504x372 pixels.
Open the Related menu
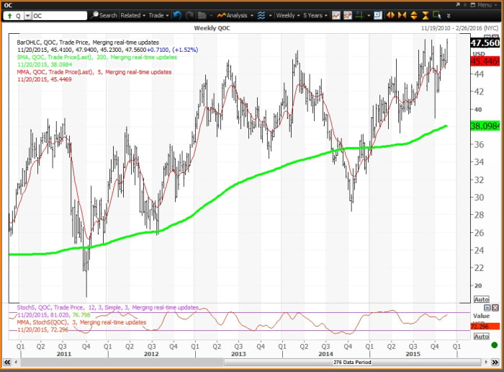[x=132, y=15]
